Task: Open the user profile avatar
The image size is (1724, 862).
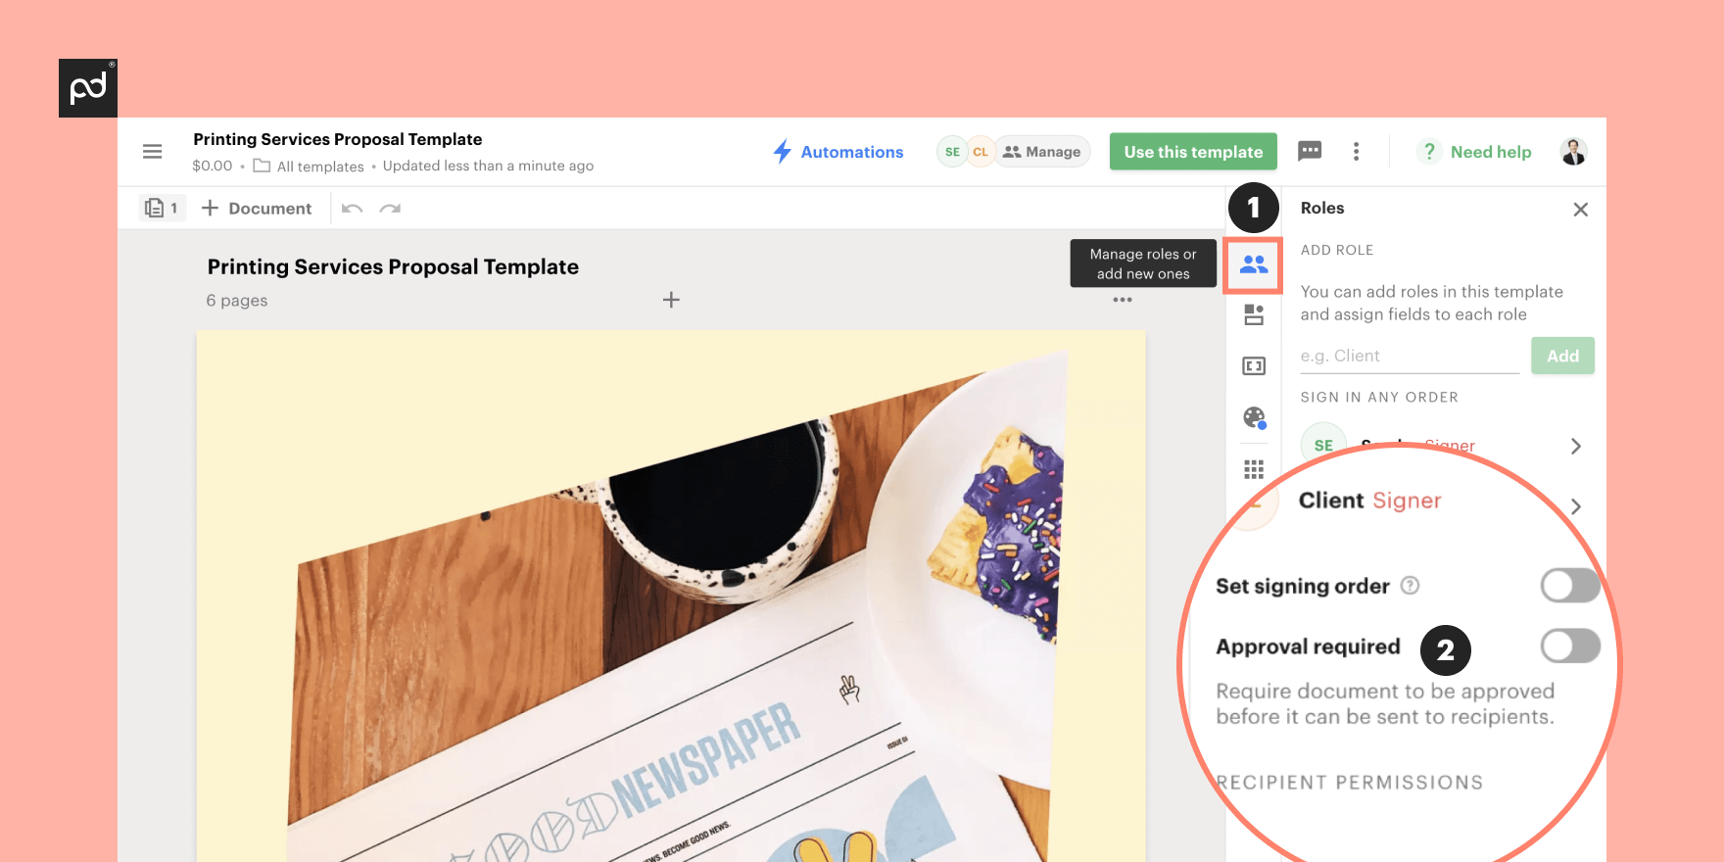Action: (1573, 152)
